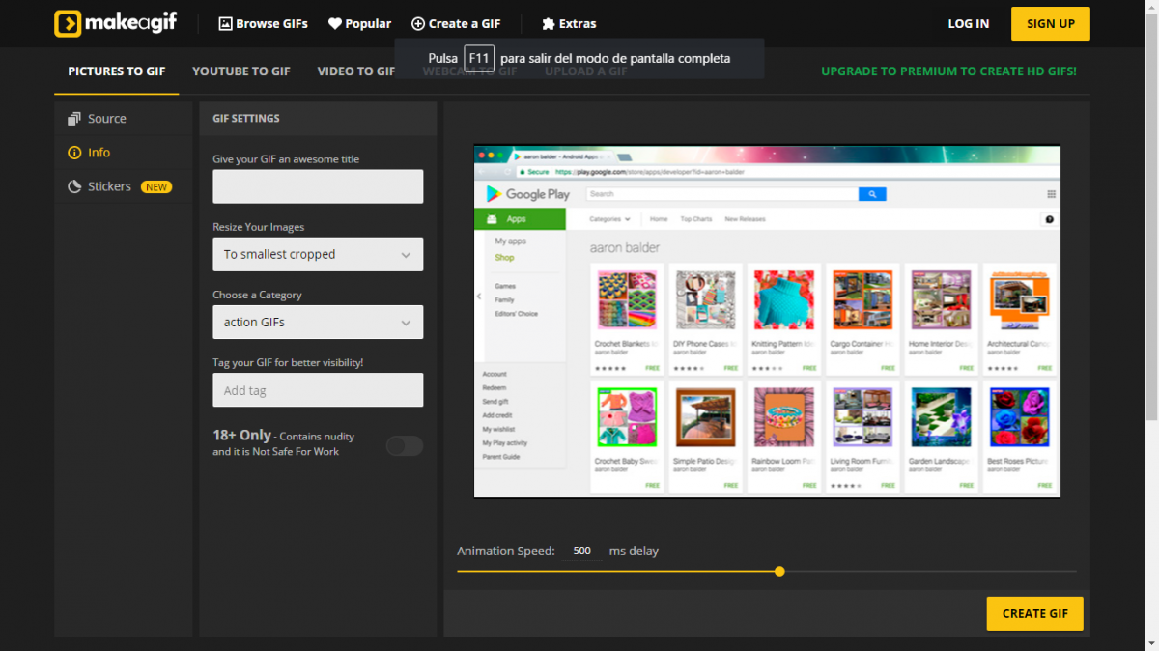This screenshot has width=1159, height=651.
Task: Click the SIGN UP button
Action: coord(1051,23)
